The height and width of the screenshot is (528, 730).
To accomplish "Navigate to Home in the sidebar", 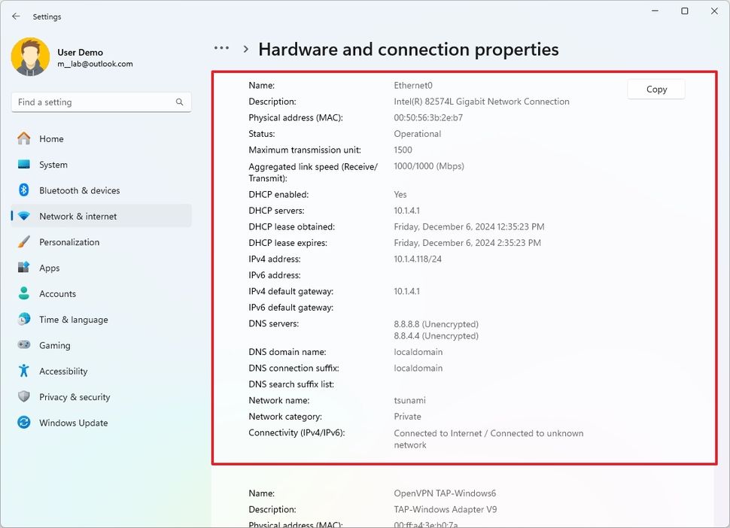I will click(x=52, y=138).
